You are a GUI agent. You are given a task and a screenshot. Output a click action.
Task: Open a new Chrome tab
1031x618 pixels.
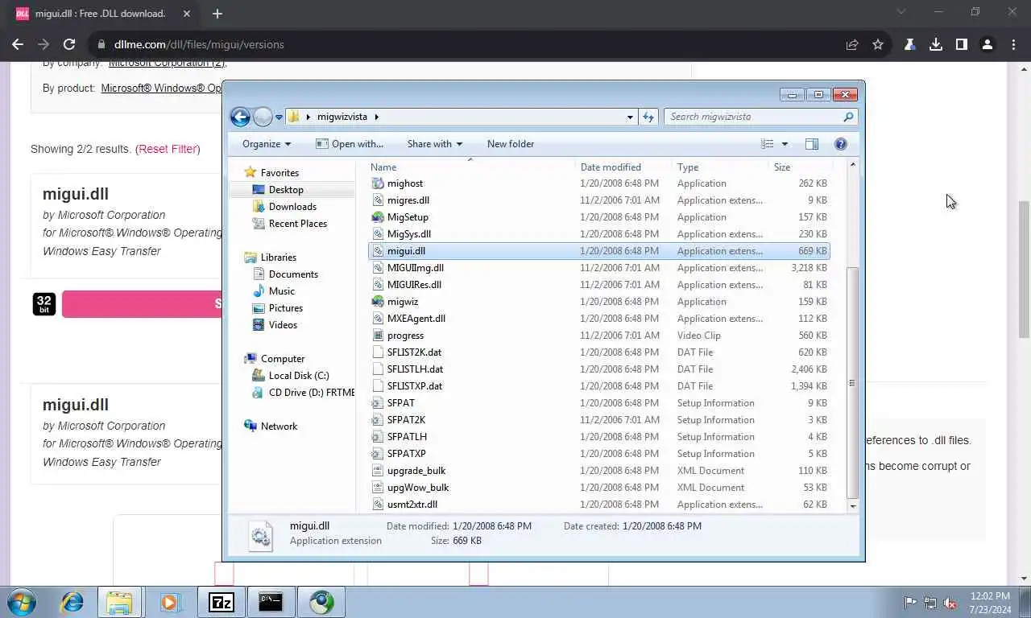(217, 14)
